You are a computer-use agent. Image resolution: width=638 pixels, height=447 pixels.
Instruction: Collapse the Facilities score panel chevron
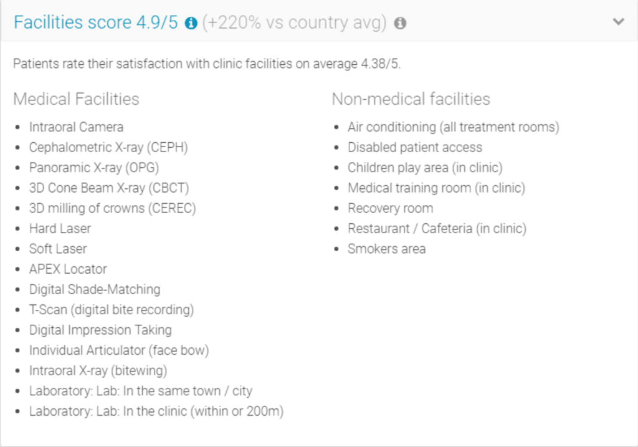pos(618,22)
